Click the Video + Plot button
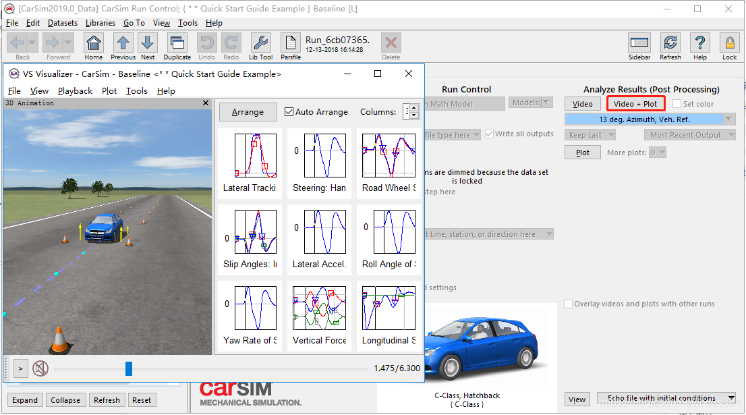Image resolution: width=746 pixels, height=415 pixels. (635, 104)
